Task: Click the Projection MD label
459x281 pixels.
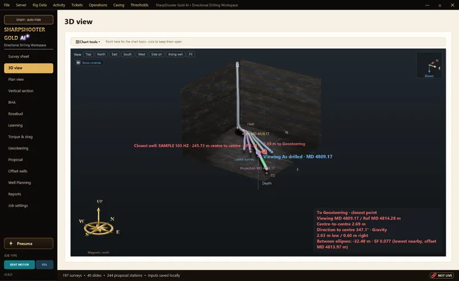Action: pyautogui.click(x=257, y=168)
